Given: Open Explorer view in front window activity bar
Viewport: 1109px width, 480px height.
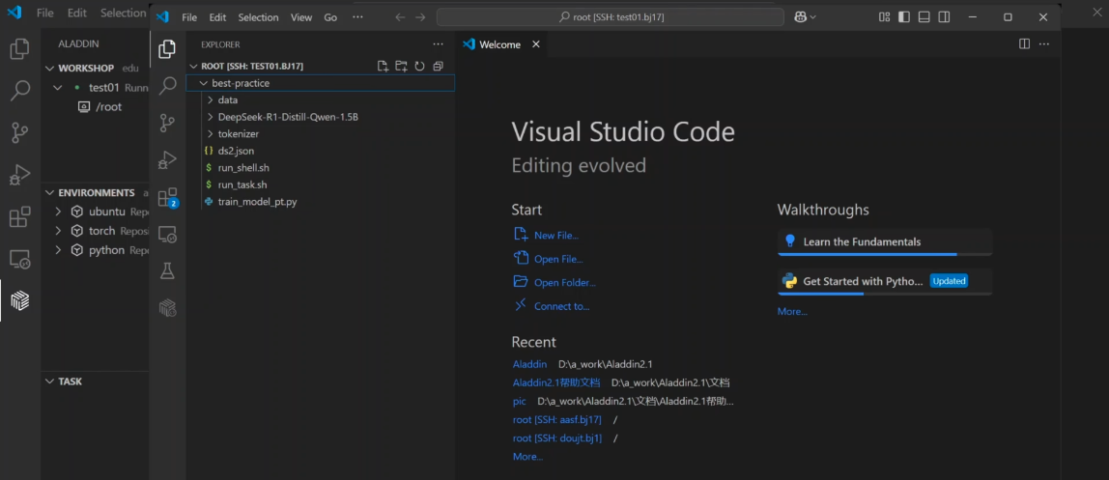Looking at the screenshot, I should click(x=168, y=49).
